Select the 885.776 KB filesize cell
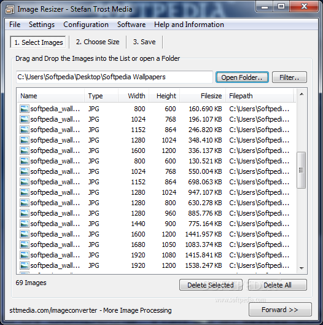 205,213
